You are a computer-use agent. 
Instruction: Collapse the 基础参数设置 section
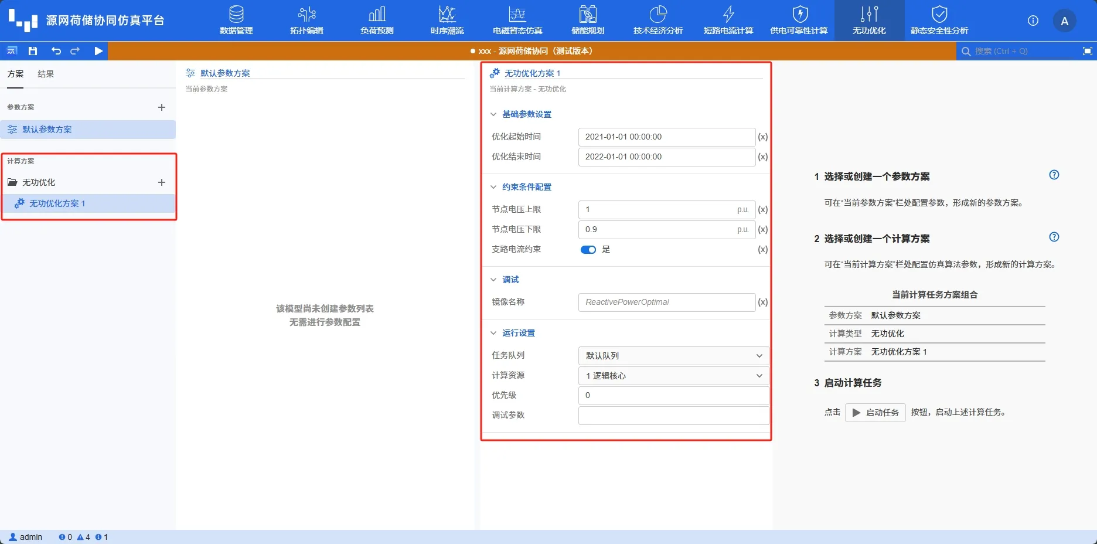point(493,114)
